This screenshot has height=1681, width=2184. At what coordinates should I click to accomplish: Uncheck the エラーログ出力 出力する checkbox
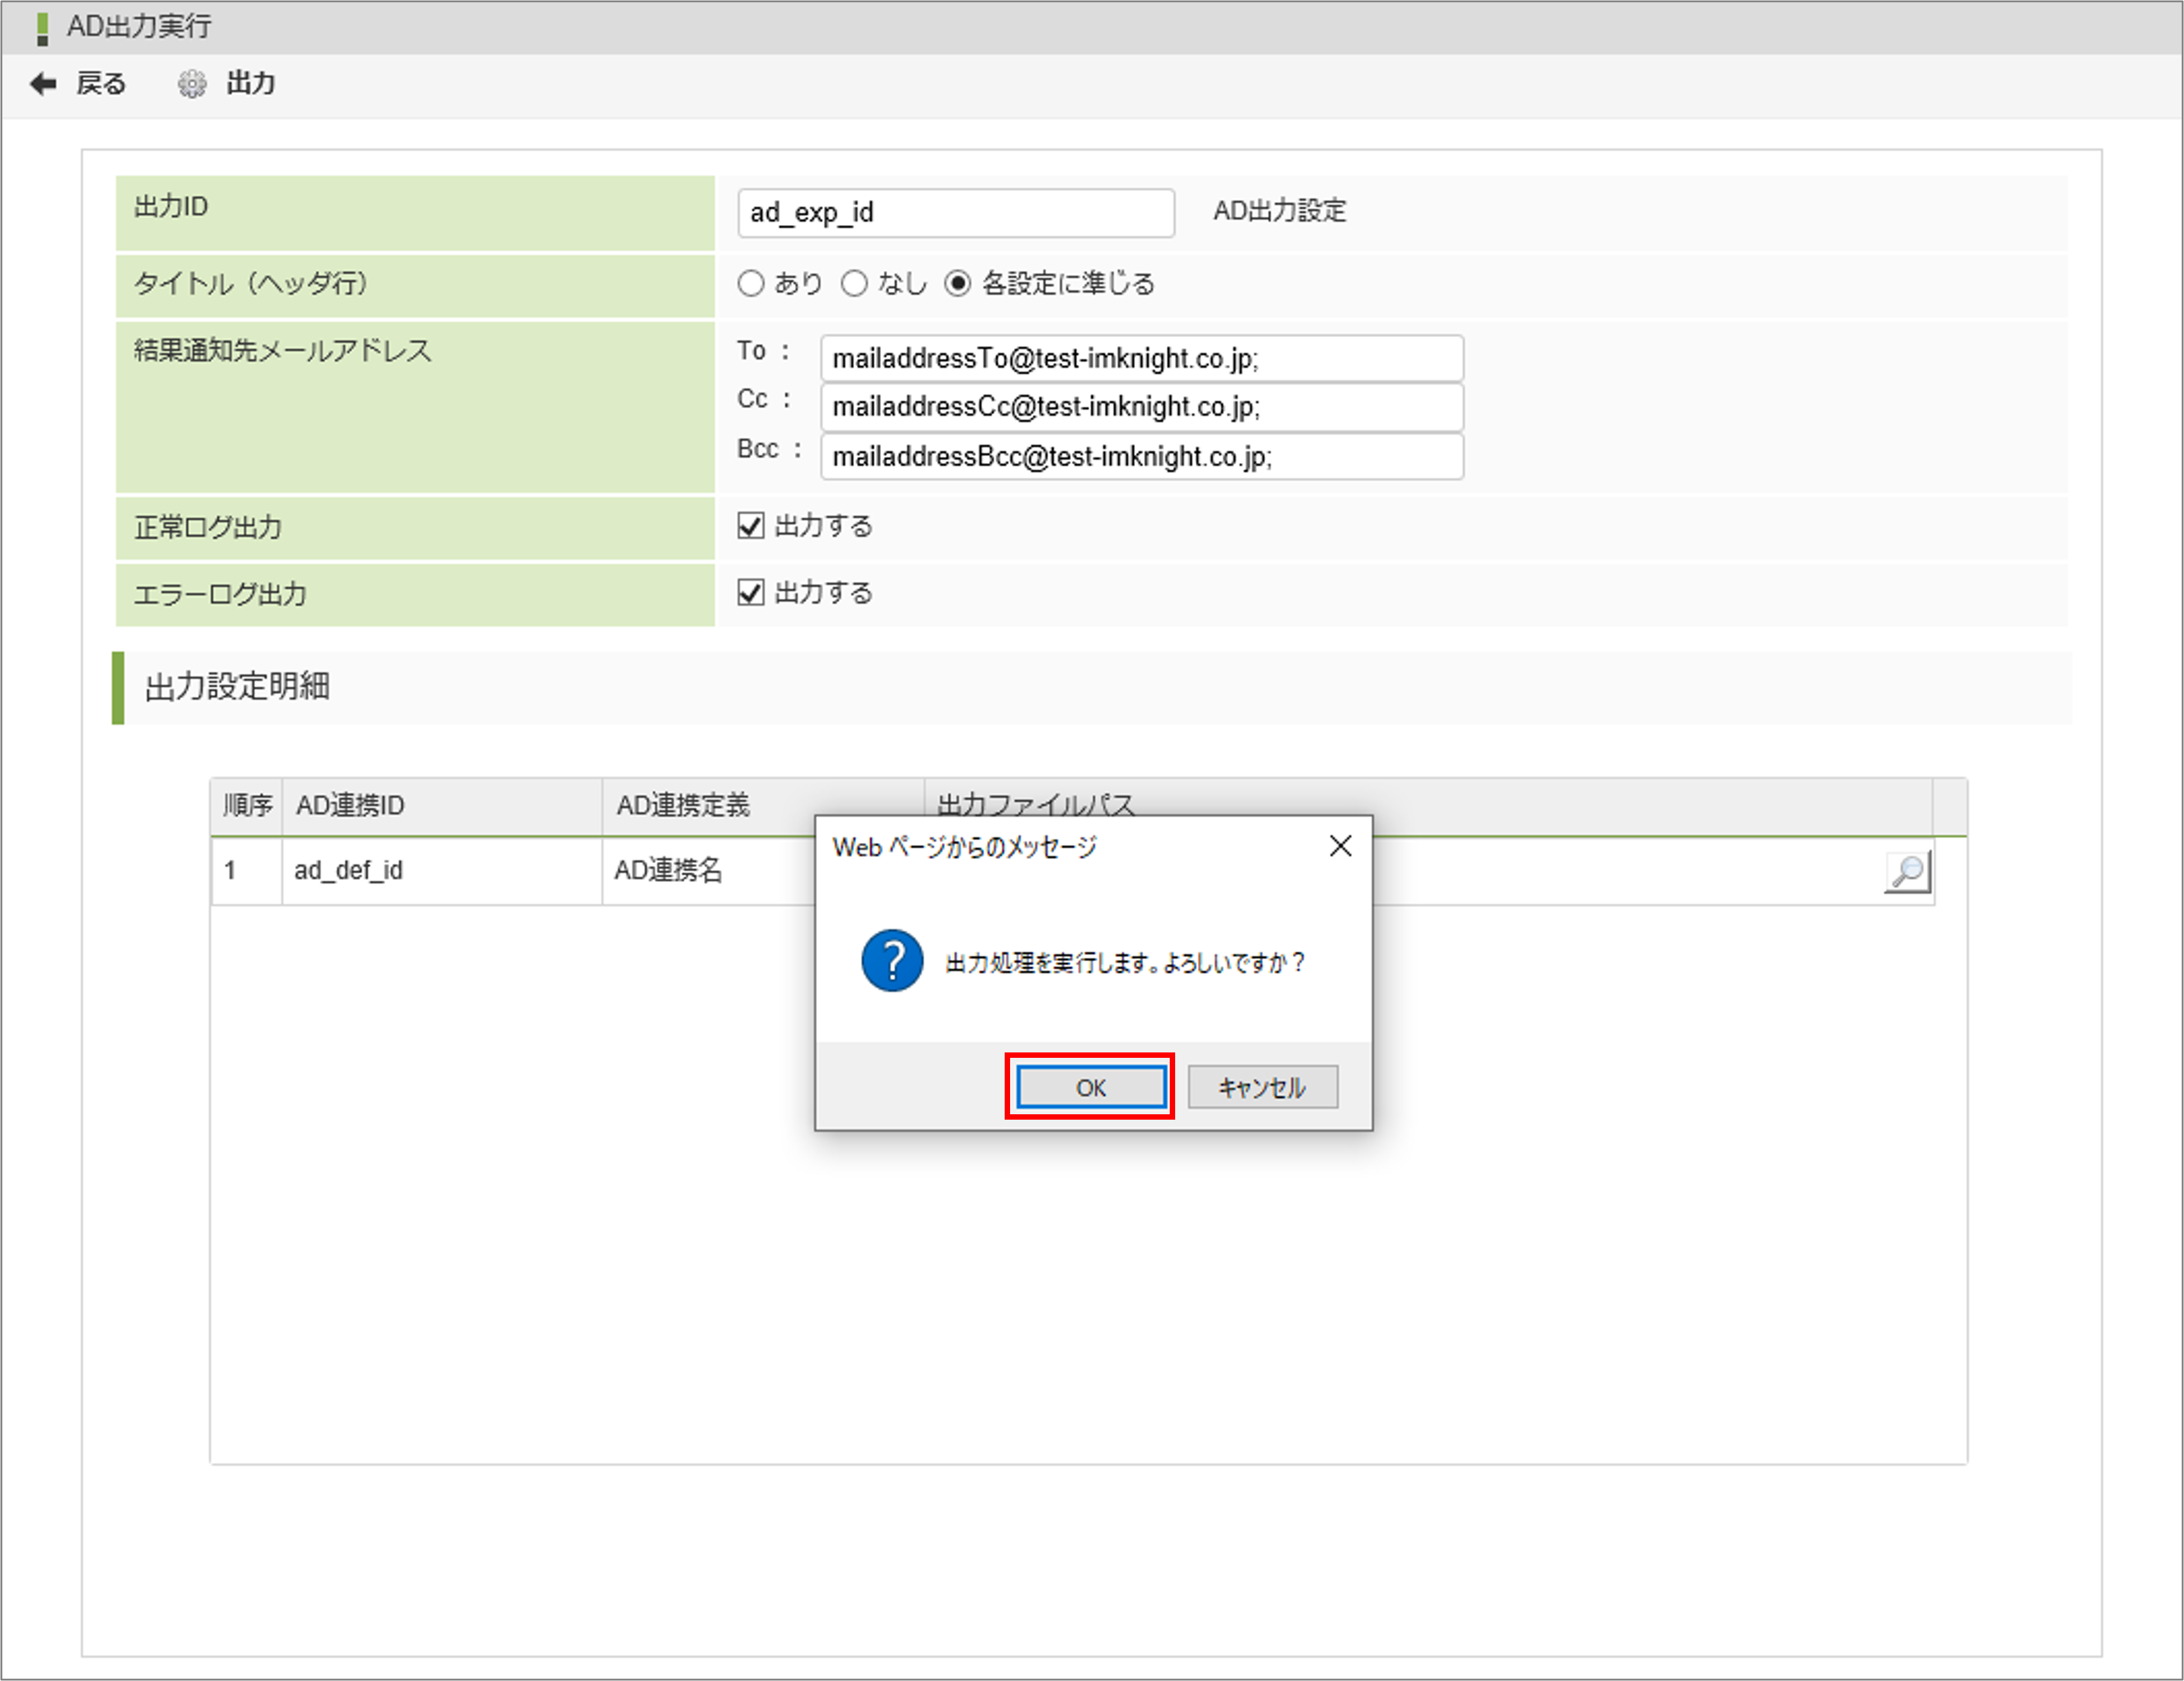pos(751,593)
